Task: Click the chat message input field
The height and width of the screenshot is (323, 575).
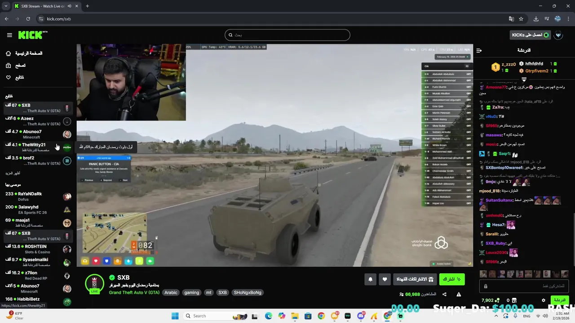Action: point(524,286)
